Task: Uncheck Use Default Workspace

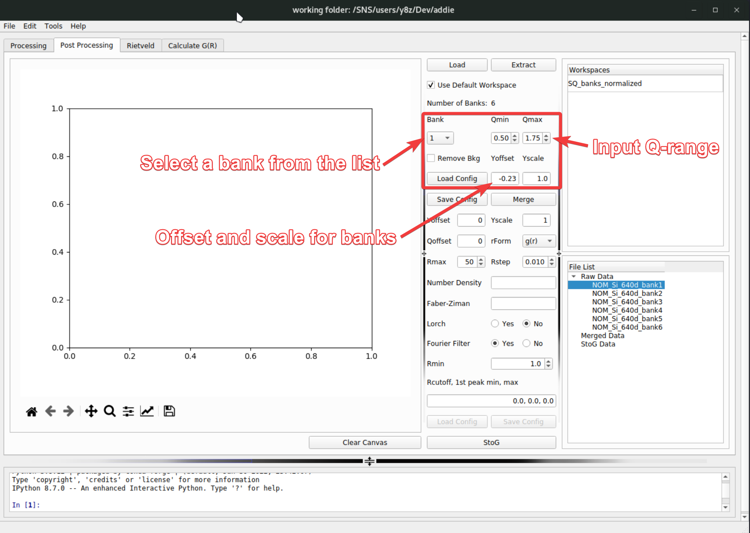Action: pyautogui.click(x=431, y=85)
